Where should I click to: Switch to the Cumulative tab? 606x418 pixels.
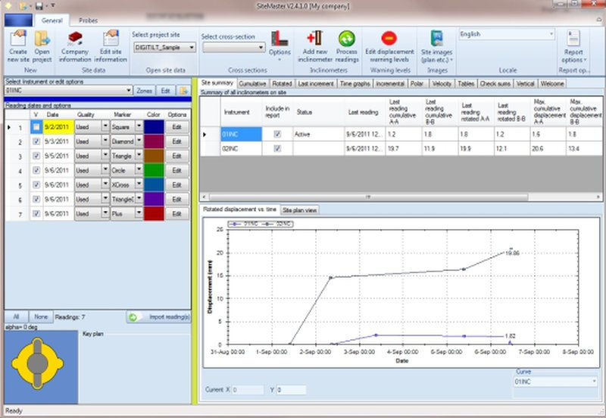[x=252, y=83]
